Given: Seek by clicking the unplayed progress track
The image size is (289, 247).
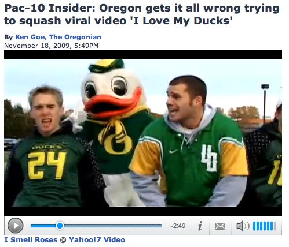Looking at the screenshot, I should point(112,226).
